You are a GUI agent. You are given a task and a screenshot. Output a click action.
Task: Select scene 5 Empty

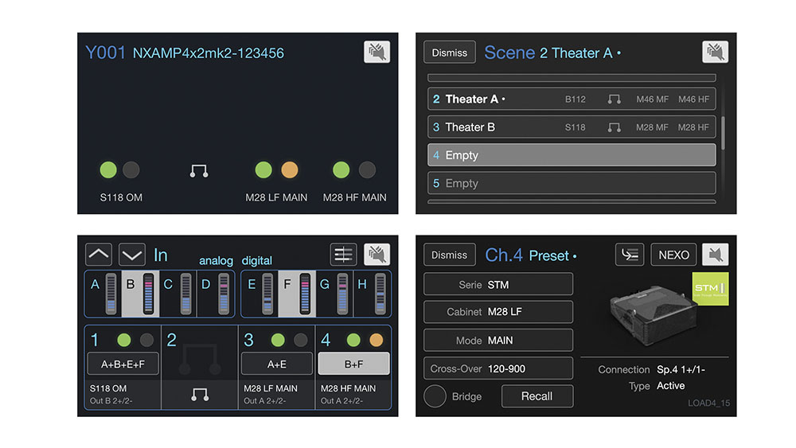tap(572, 183)
